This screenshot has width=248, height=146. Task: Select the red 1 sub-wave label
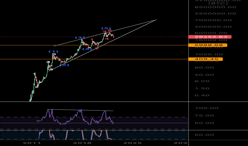(x=92, y=40)
